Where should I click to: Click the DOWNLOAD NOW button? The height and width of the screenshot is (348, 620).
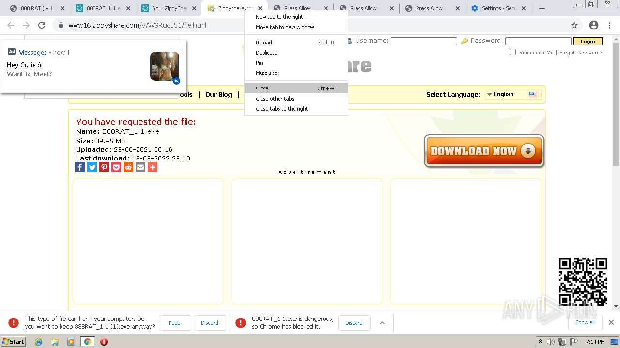(x=484, y=151)
